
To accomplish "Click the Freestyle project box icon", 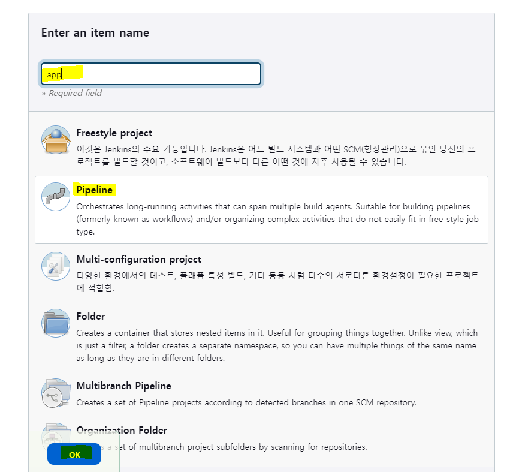I will (56, 140).
